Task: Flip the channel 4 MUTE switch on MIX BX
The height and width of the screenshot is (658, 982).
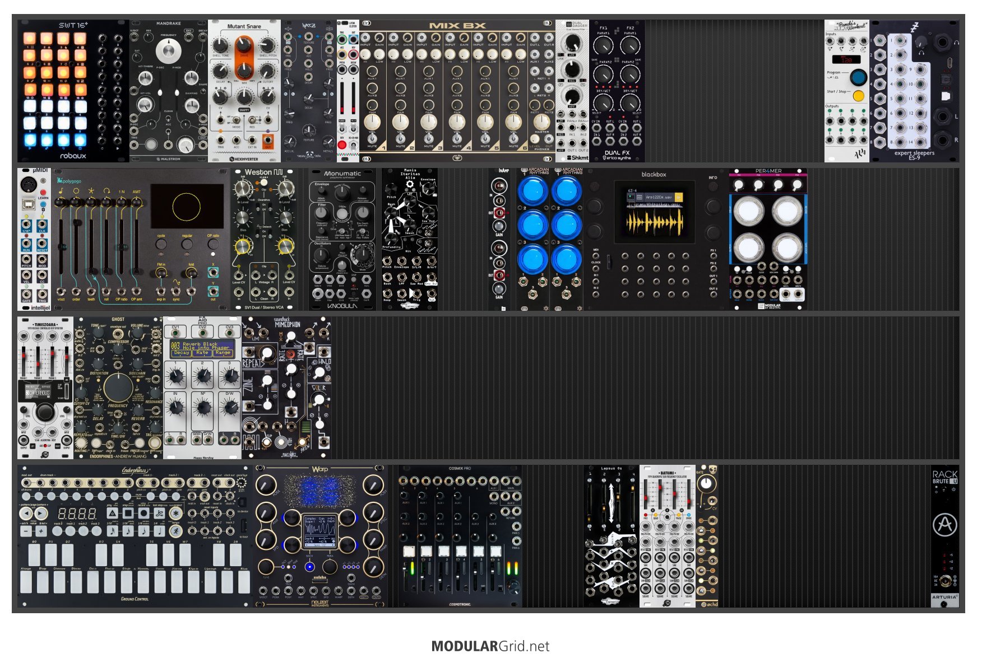Action: (457, 139)
